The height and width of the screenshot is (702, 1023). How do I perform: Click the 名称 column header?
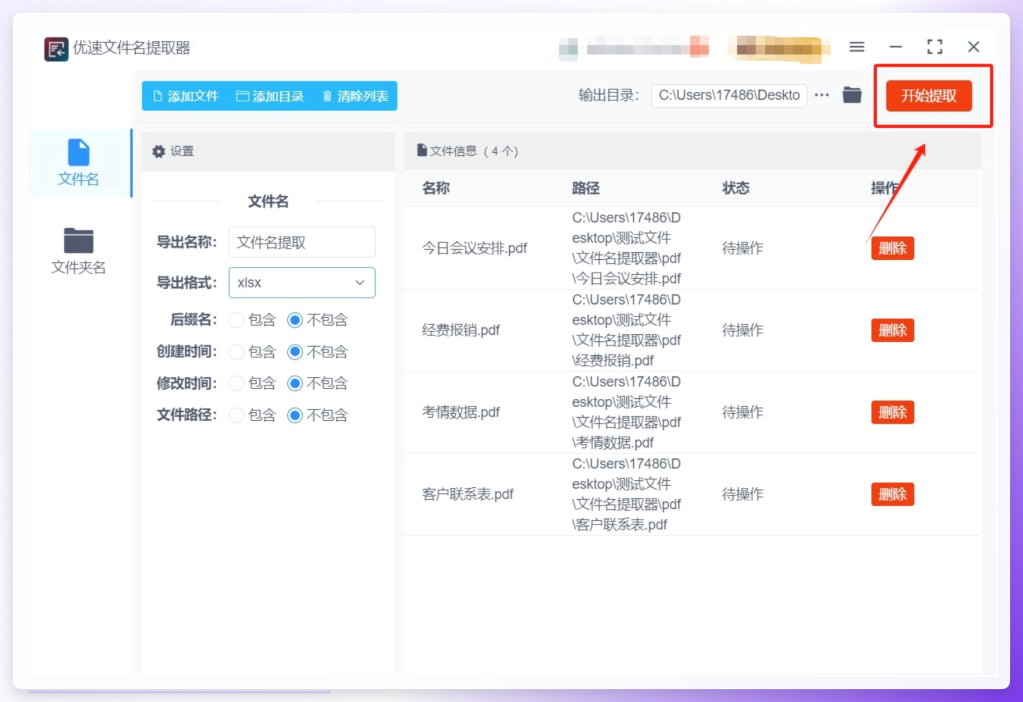436,188
